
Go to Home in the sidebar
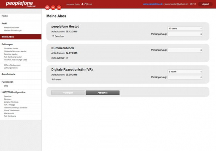pos(5,16)
